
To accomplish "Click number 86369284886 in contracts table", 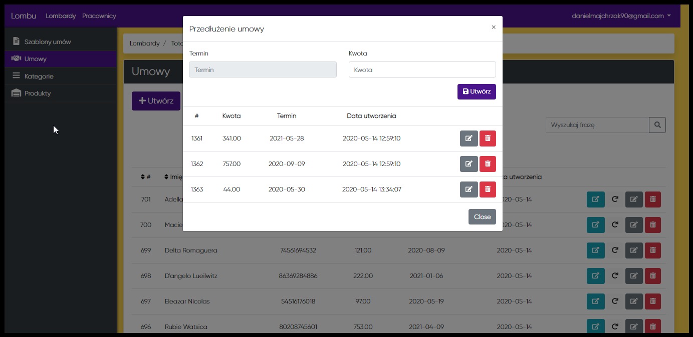I will [298, 276].
